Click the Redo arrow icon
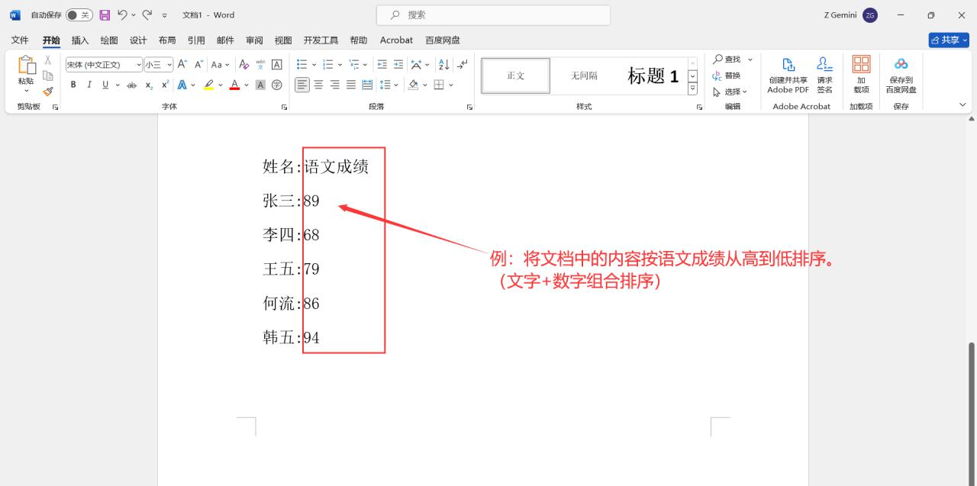977x486 pixels. [x=147, y=14]
